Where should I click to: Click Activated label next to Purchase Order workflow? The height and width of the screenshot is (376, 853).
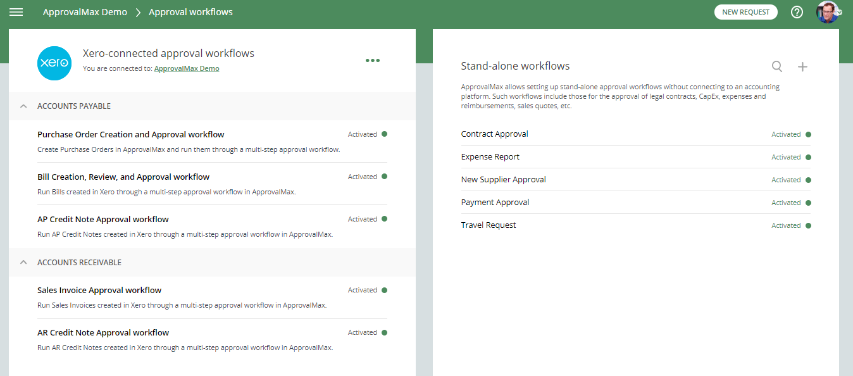(363, 134)
